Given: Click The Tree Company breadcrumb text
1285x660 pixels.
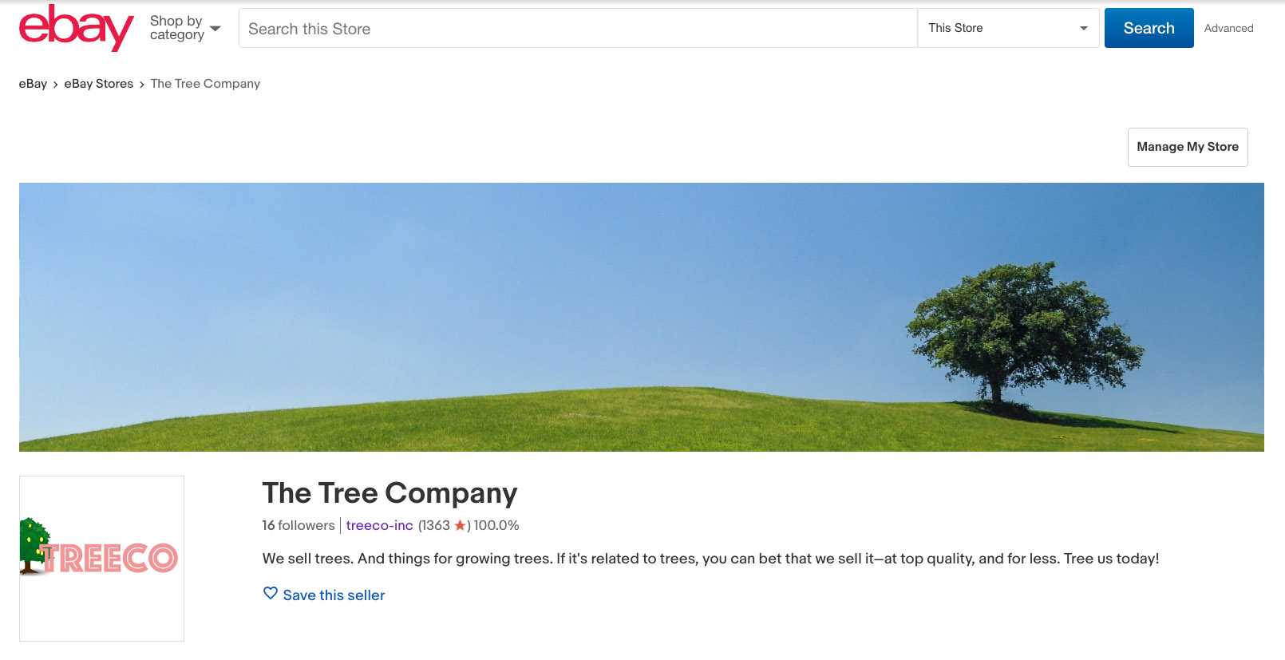Looking at the screenshot, I should [x=205, y=84].
